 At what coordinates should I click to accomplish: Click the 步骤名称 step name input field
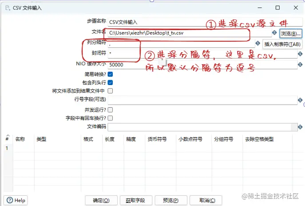coord(205,22)
